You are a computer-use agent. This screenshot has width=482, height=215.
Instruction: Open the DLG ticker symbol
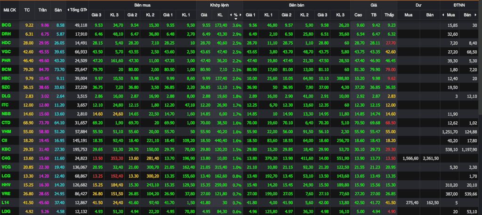(6, 96)
